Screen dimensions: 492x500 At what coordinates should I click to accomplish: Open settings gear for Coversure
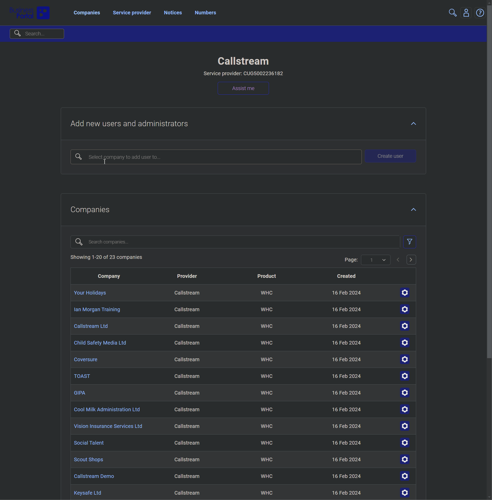pos(405,359)
